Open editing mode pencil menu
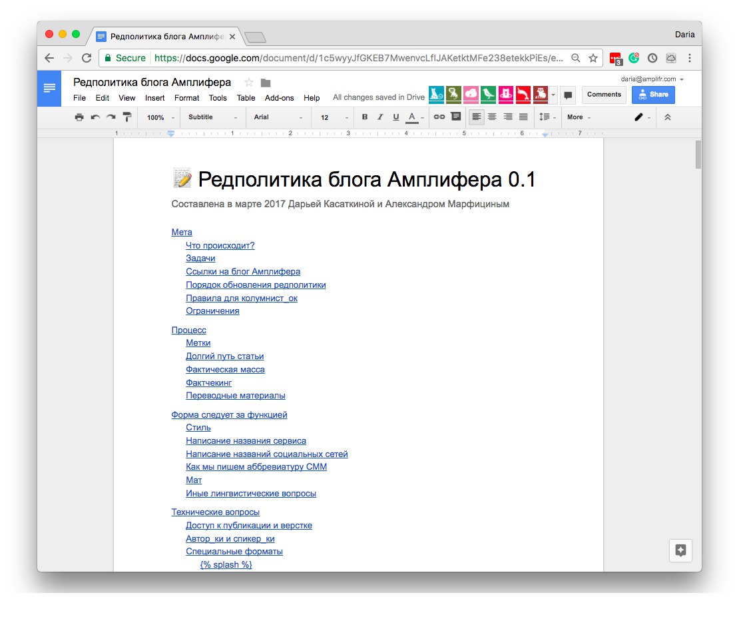Image resolution: width=739 pixels, height=625 pixels. click(642, 117)
